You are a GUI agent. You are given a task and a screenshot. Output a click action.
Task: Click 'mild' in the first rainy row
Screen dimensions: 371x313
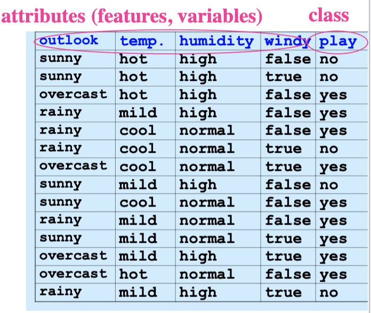pos(138,113)
